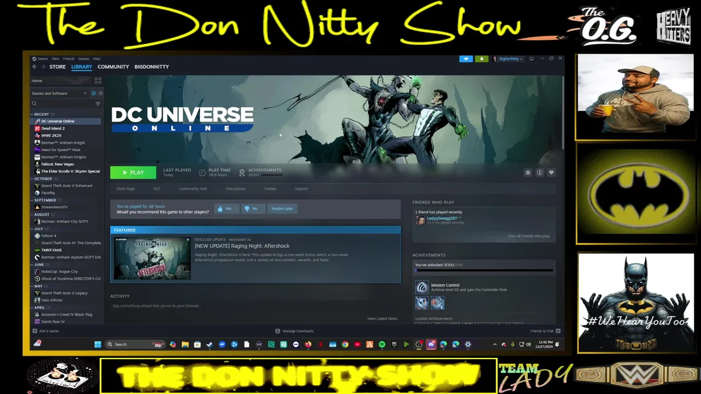Viewport: 701px width, 394px height.
Task: Click the Achievements badge icon
Action: pos(242,172)
